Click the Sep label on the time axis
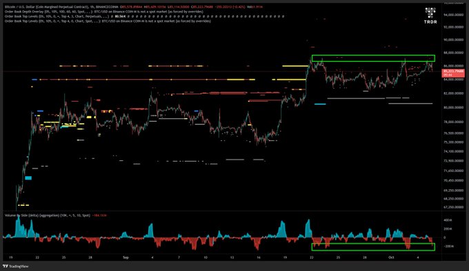469x271 pixels. pos(126,257)
